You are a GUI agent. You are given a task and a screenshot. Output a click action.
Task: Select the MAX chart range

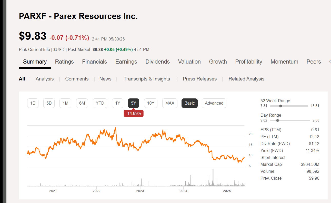[x=170, y=103]
